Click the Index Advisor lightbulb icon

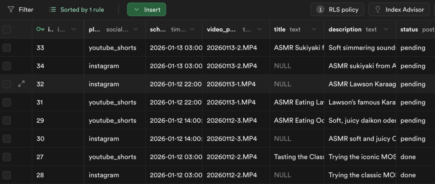[377, 9]
